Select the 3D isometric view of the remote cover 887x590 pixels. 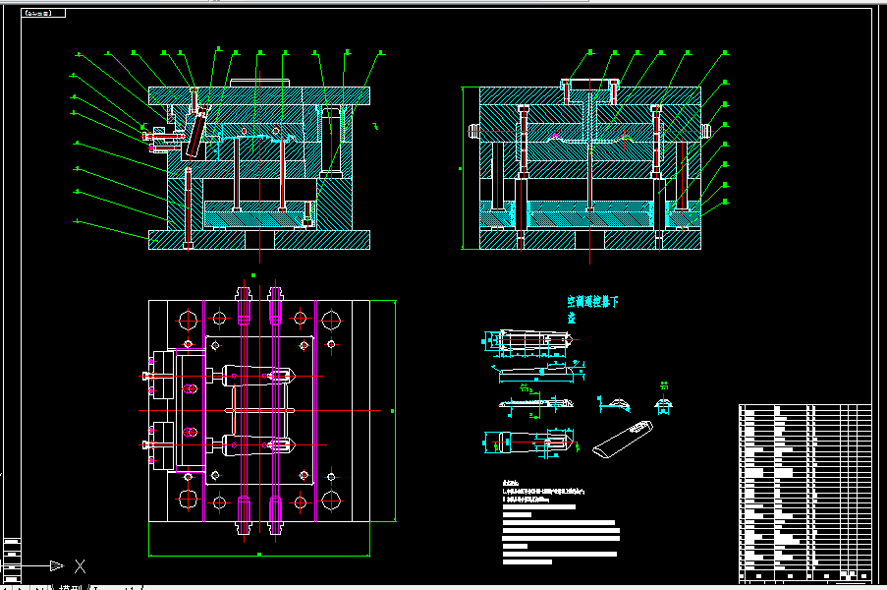[623, 440]
